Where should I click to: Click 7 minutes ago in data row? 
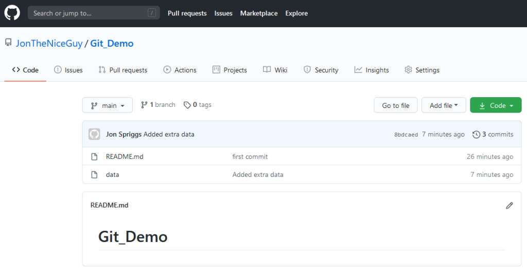point(492,175)
